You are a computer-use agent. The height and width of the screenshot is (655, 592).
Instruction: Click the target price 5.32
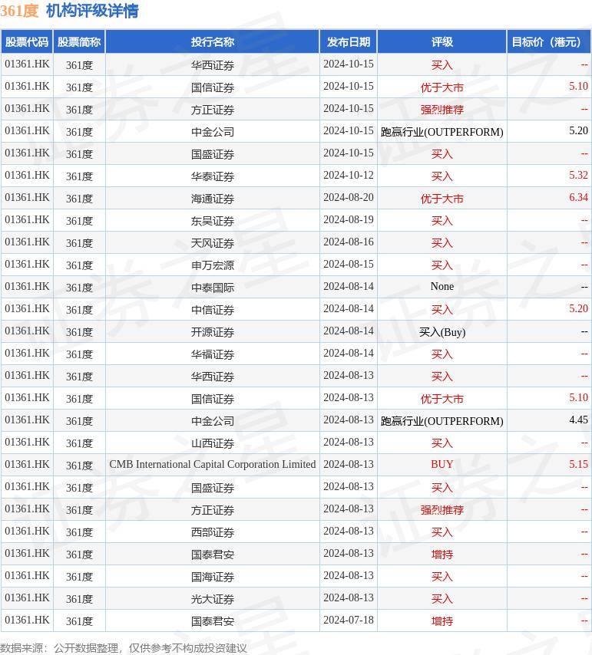coord(578,175)
